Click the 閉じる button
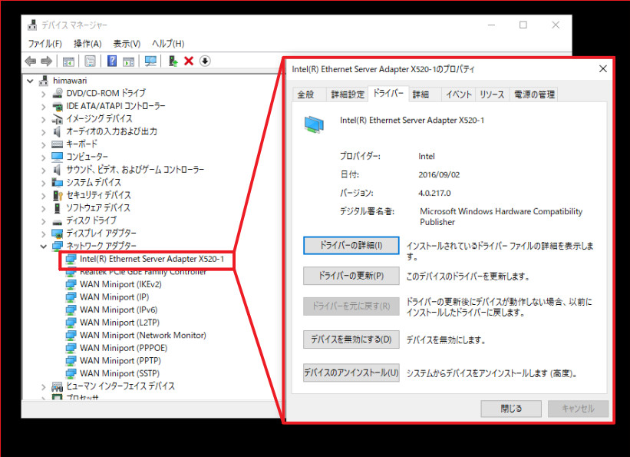 pyautogui.click(x=511, y=409)
